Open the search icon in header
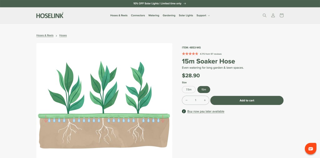Image resolution: width=320 pixels, height=158 pixels. [264, 15]
